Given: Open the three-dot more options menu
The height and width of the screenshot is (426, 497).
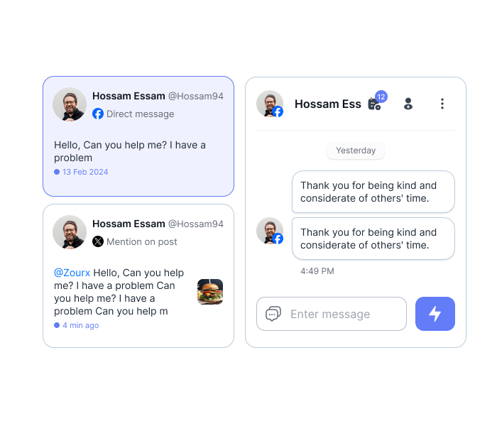Looking at the screenshot, I should pos(442,104).
